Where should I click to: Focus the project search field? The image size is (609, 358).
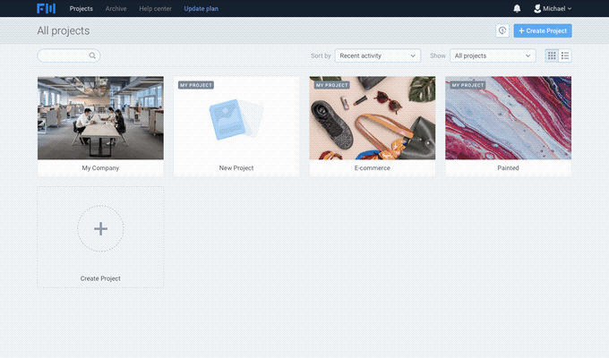click(69, 55)
